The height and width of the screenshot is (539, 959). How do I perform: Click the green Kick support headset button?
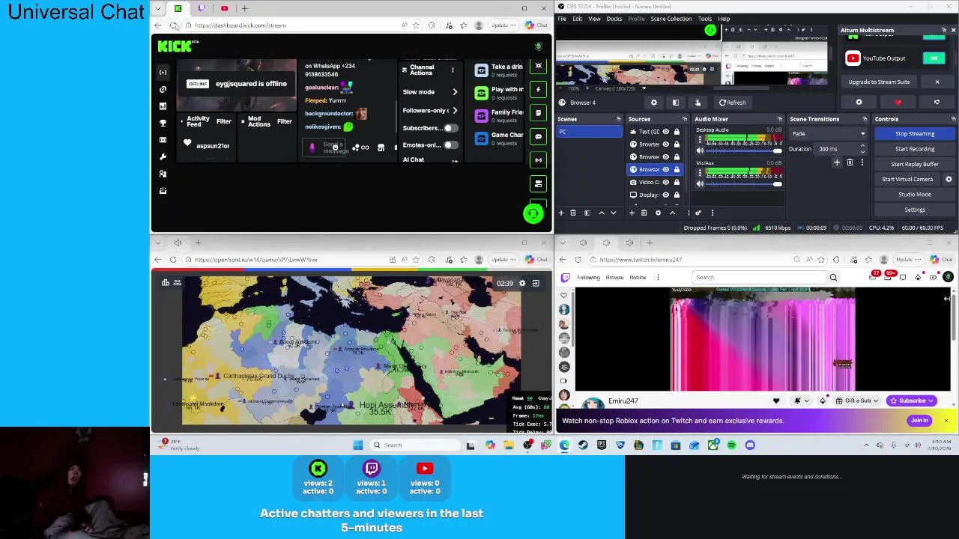(533, 213)
